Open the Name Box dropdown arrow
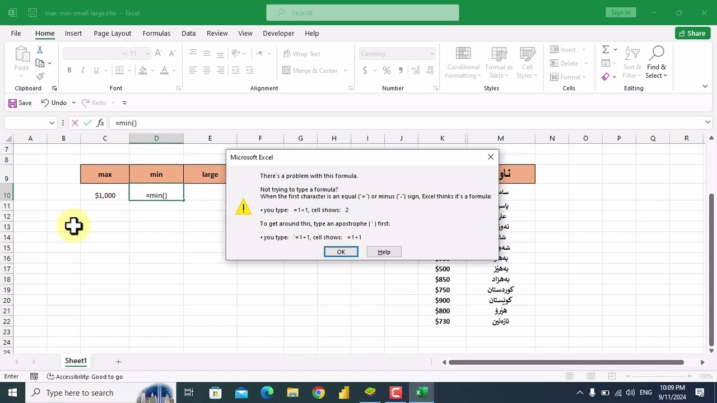Screen dimensions: 717x403 [52, 123]
